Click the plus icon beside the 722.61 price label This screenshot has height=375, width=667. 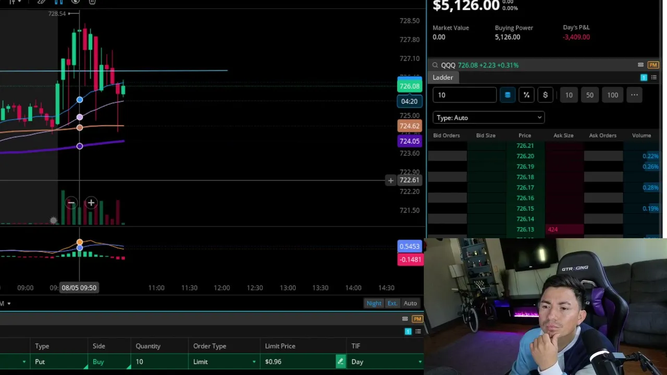point(391,180)
